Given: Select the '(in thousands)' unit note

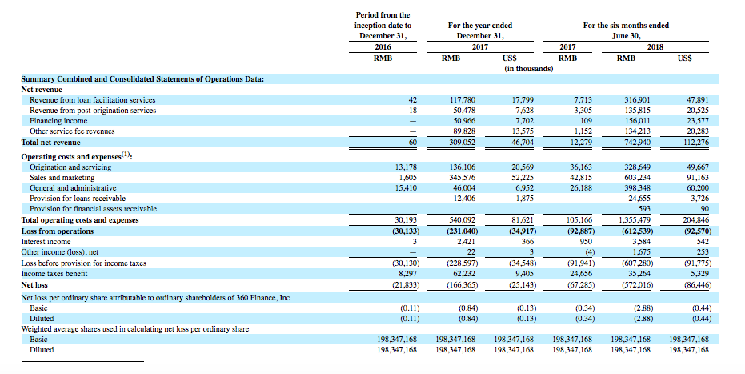Looking at the screenshot, I should 528,68.
